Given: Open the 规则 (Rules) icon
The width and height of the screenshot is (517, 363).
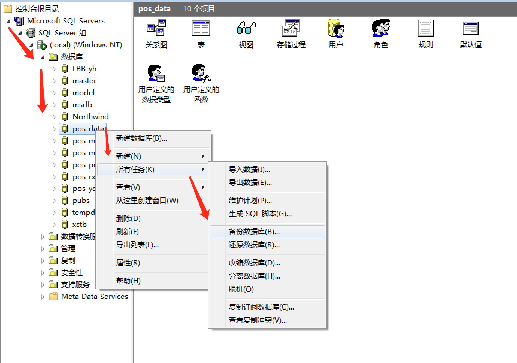Looking at the screenshot, I should coord(426,28).
